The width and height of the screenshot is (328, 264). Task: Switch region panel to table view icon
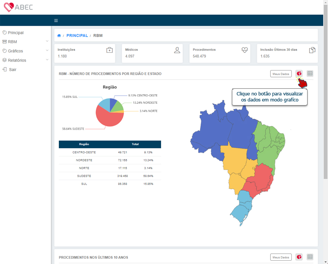pyautogui.click(x=310, y=74)
